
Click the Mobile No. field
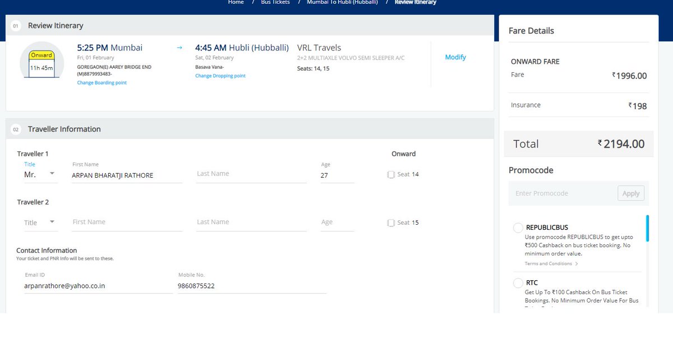(x=252, y=286)
